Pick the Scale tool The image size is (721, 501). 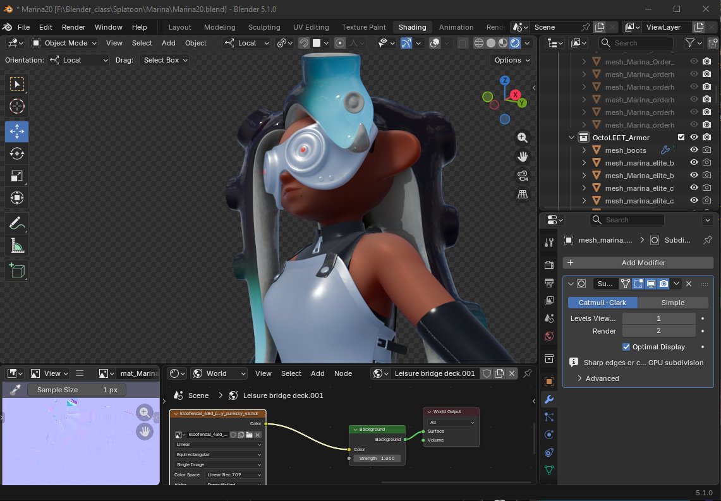(17, 176)
